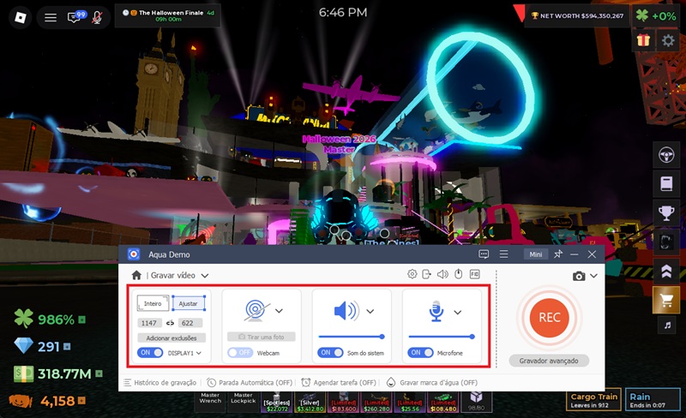The height and width of the screenshot is (418, 686).
Task: Open Aqua Demo title bar menu lines
Action: [x=503, y=254]
